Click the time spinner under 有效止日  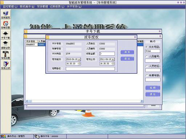click(113, 64)
